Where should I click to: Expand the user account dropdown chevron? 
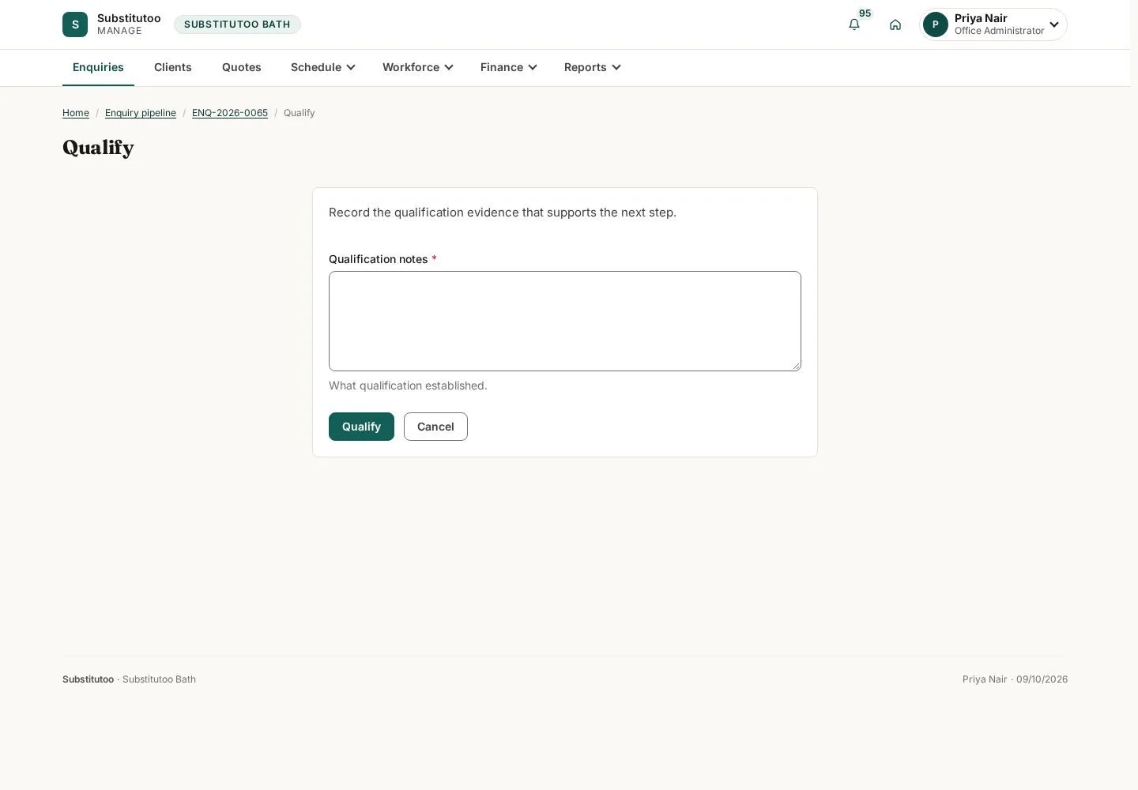click(x=1054, y=24)
